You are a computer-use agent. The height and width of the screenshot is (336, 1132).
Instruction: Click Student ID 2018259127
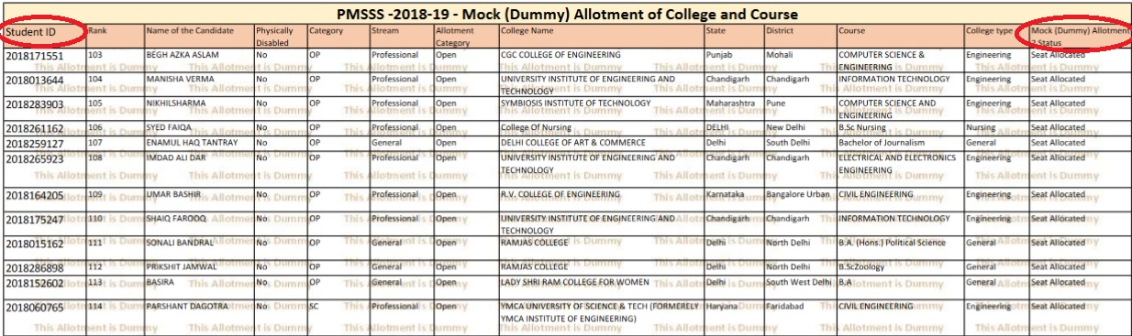(x=35, y=145)
